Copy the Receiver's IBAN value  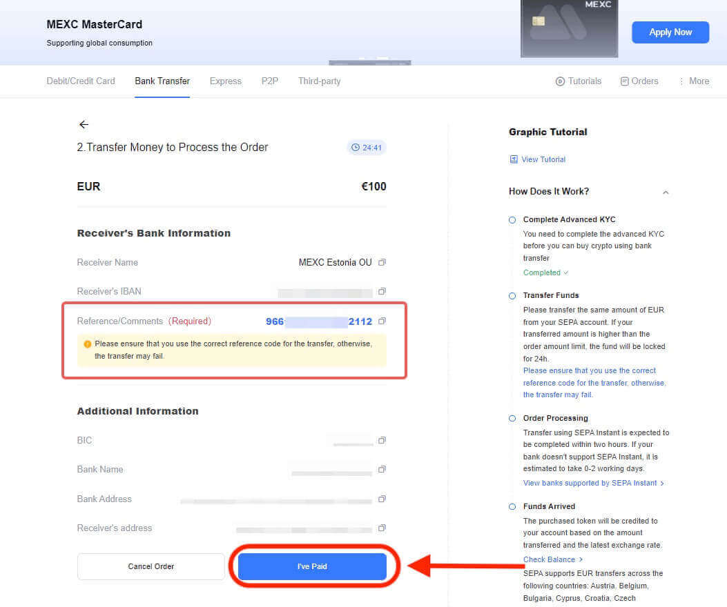click(382, 292)
